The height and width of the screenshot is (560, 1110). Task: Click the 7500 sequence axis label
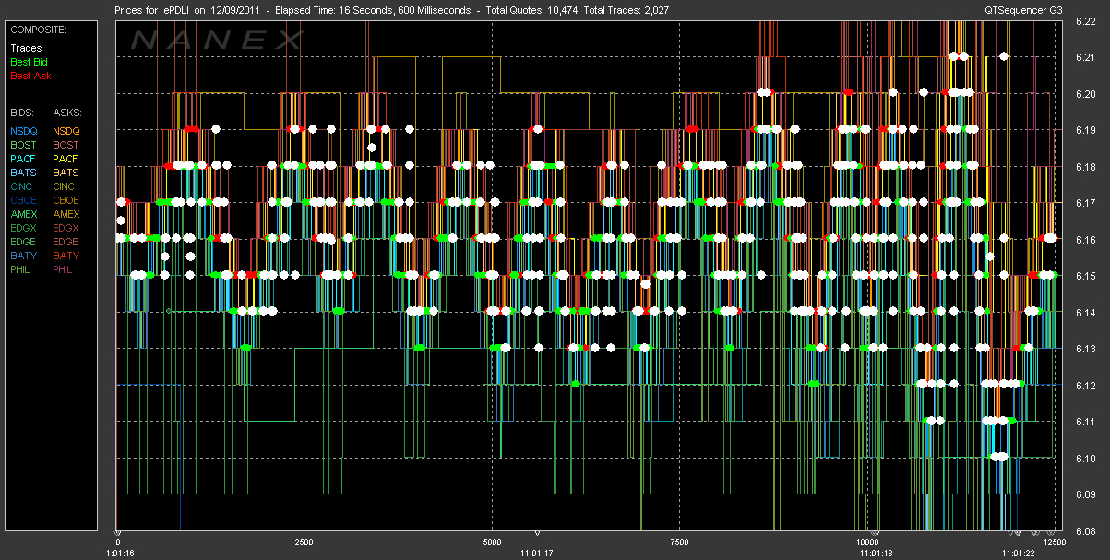click(679, 542)
